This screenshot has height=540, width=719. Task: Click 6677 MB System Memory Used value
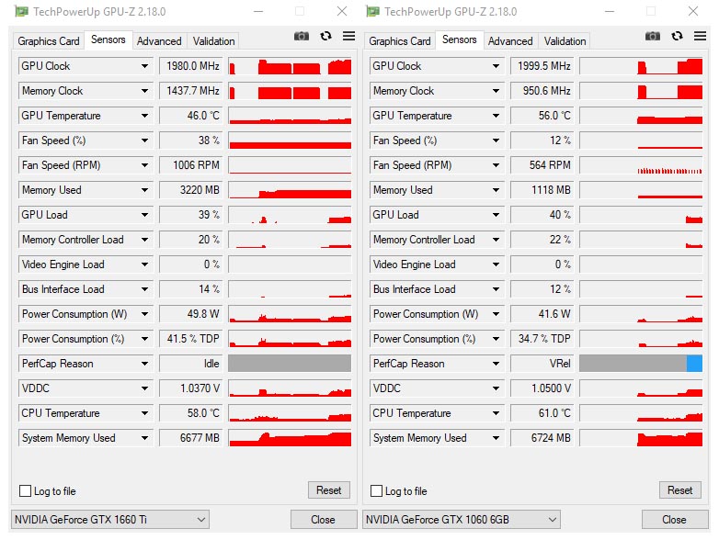[190, 438]
